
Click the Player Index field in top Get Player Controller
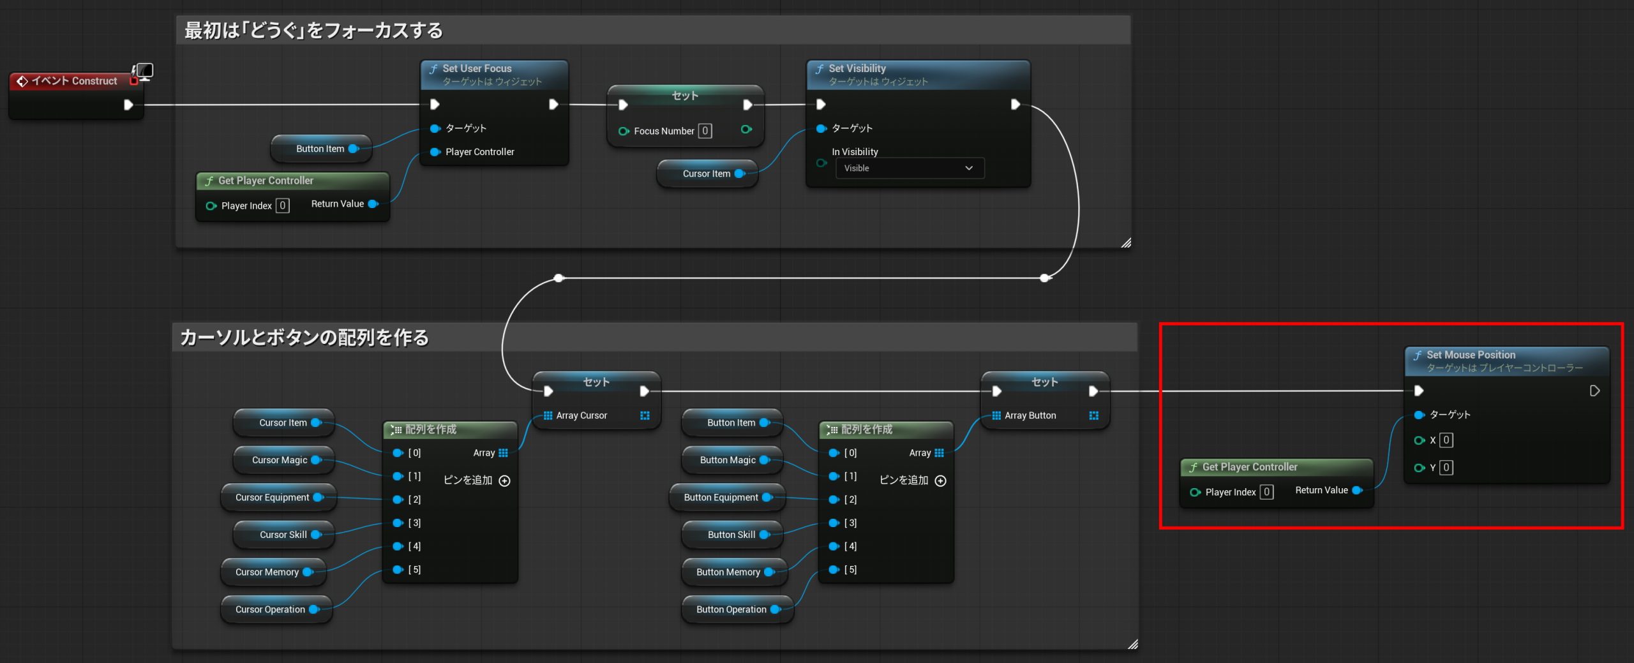click(282, 206)
